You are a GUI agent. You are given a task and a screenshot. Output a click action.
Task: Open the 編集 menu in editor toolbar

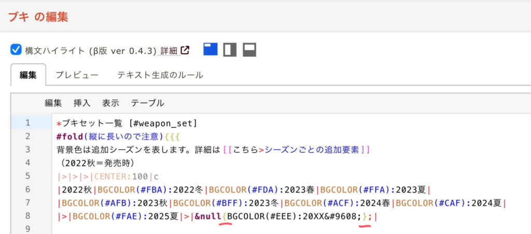(x=53, y=103)
